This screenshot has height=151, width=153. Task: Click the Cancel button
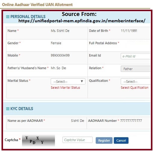(121, 140)
